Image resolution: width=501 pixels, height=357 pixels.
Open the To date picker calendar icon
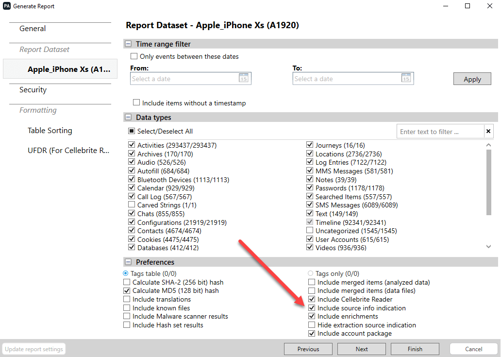(x=406, y=78)
